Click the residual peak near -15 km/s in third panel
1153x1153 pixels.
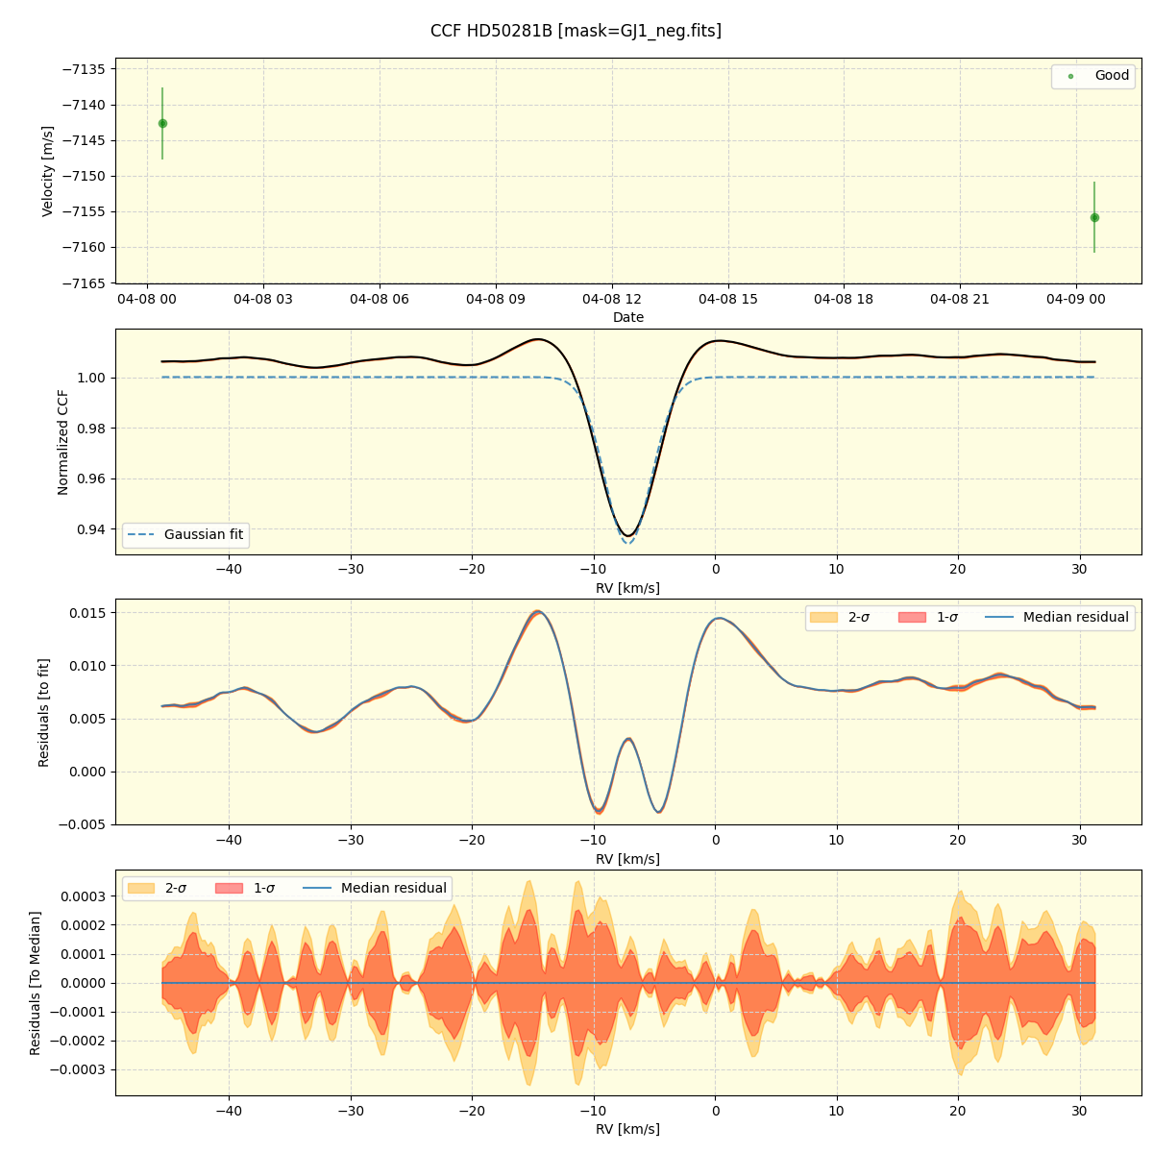point(537,611)
